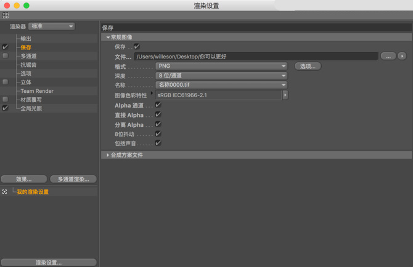Select 抗锯齿 in the settings list
413x267 pixels.
coord(28,65)
